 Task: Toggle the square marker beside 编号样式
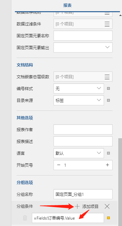[108, 88]
